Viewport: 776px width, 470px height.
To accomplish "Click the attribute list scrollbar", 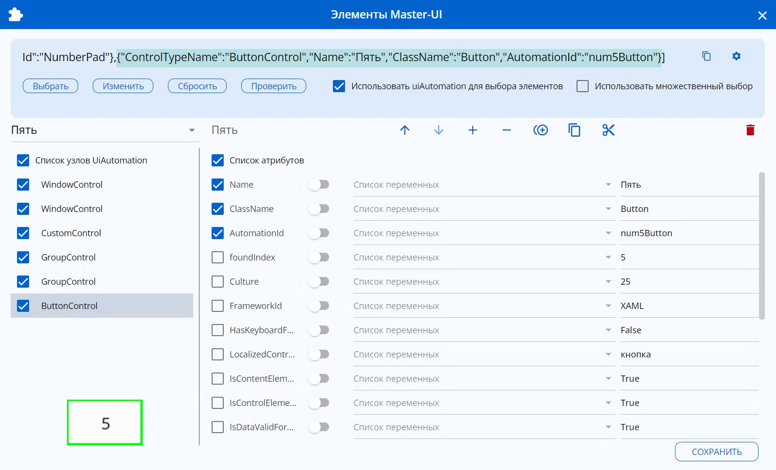I will point(762,245).
